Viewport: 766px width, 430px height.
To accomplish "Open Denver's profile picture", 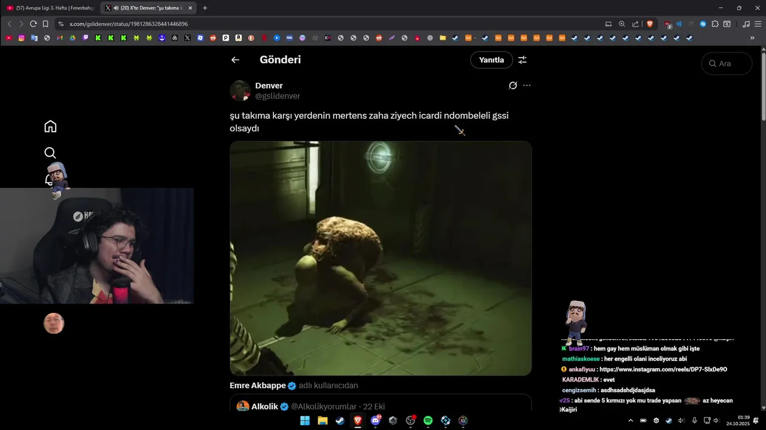I will [240, 91].
